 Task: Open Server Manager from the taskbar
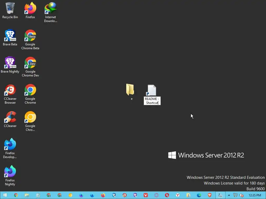coord(220,195)
